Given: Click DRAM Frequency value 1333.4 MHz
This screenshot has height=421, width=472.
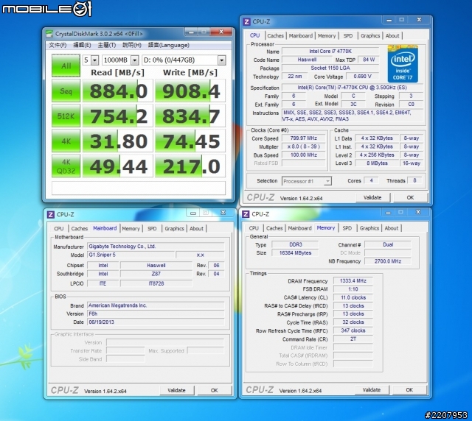Looking at the screenshot, I should click(x=353, y=281).
